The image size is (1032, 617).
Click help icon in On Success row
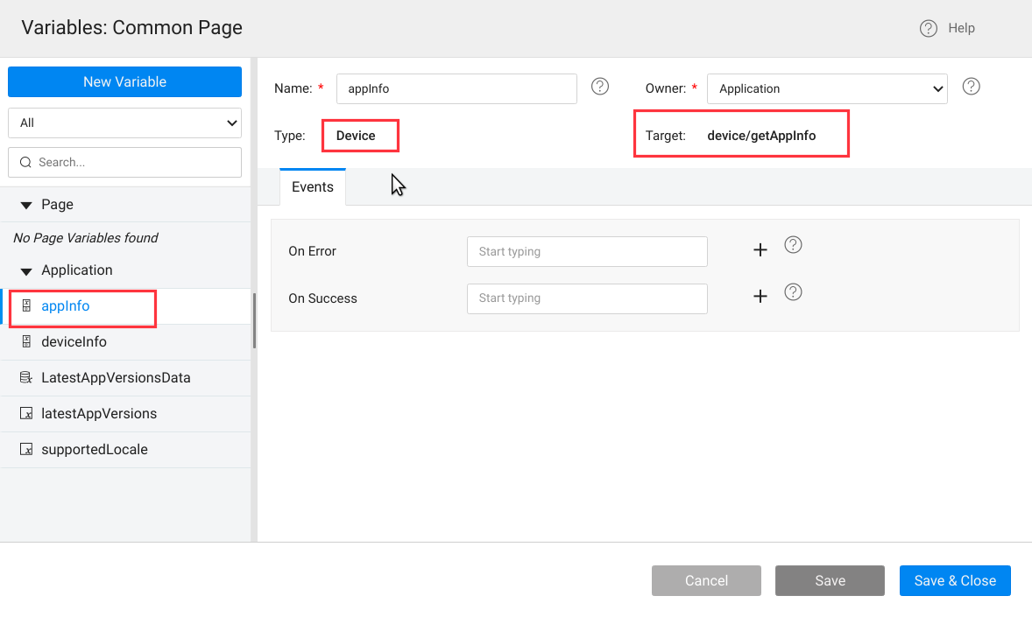pyautogui.click(x=793, y=292)
